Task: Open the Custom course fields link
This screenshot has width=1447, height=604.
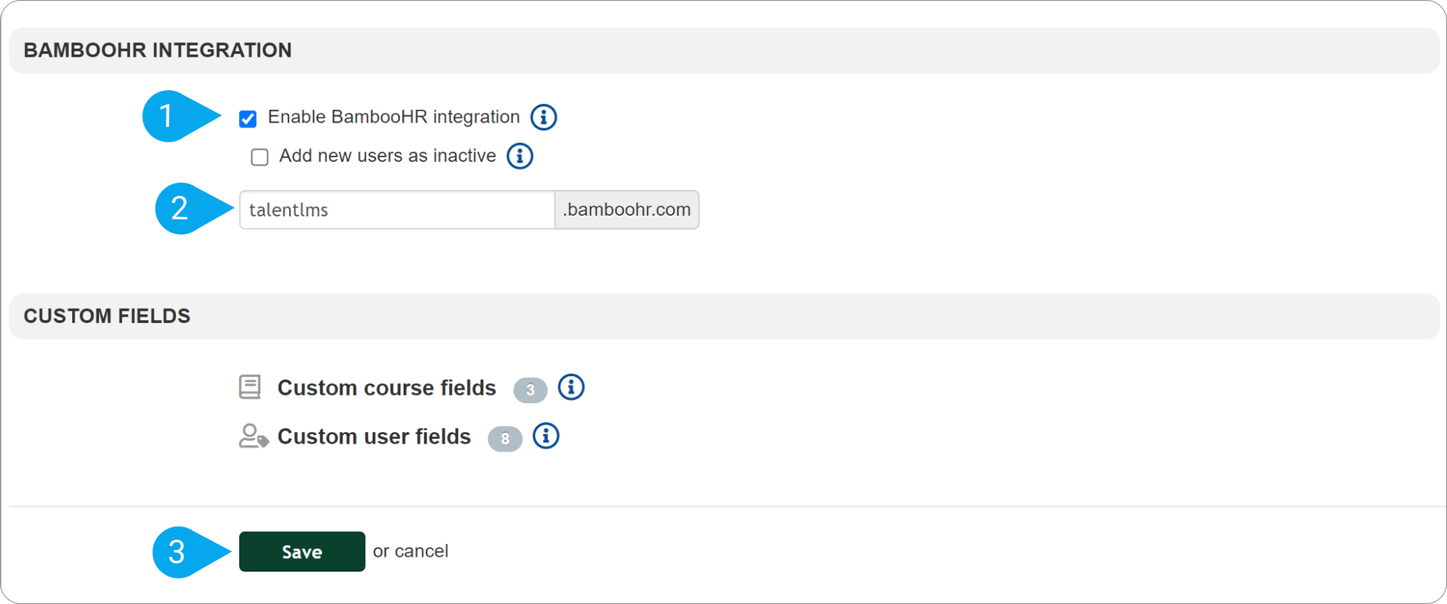Action: (387, 388)
